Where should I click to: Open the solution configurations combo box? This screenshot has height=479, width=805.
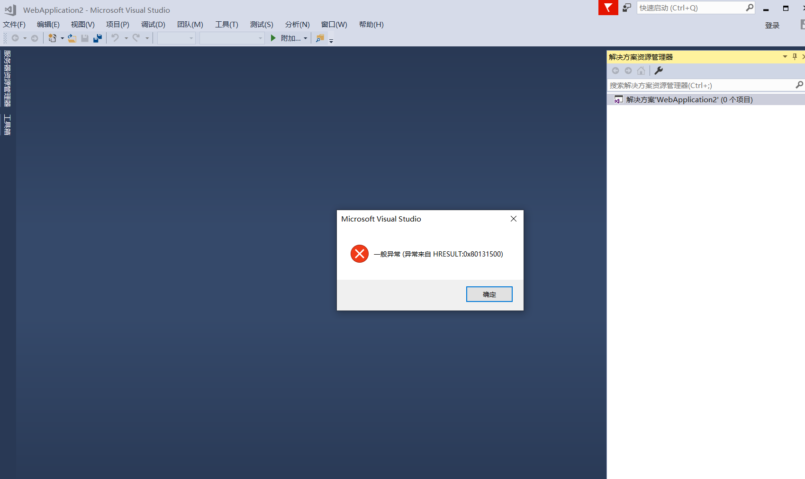coord(176,38)
